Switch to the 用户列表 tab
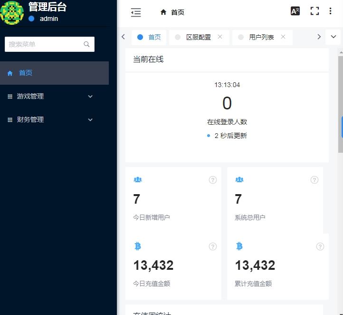343x315 pixels. point(261,37)
